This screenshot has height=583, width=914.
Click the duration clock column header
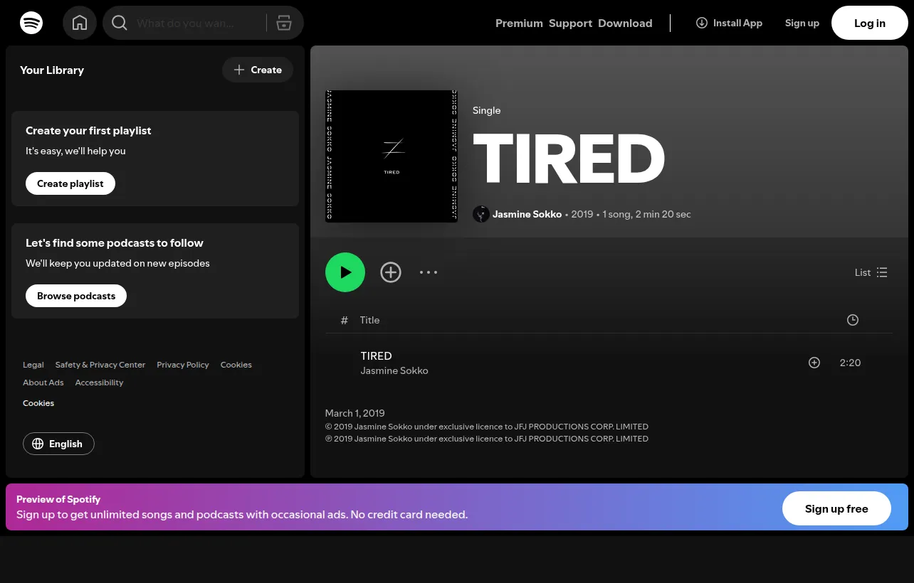click(853, 320)
